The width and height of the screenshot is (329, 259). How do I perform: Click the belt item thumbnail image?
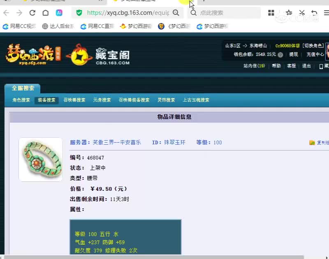coord(40,159)
